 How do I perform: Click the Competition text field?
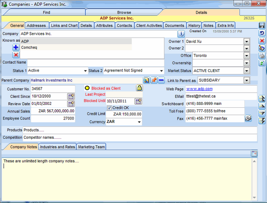click(140, 138)
